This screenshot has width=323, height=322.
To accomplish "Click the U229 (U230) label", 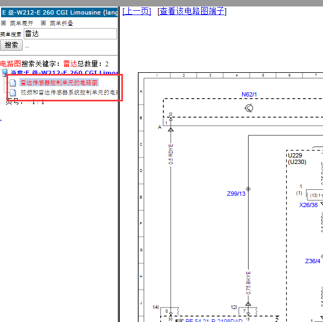I will tap(297, 159).
